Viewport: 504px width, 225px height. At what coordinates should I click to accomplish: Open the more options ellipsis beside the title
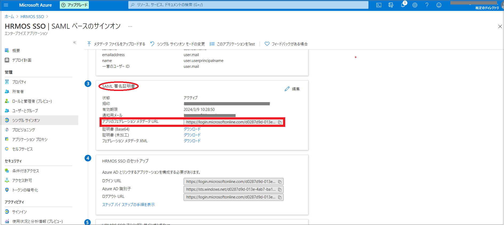130,26
